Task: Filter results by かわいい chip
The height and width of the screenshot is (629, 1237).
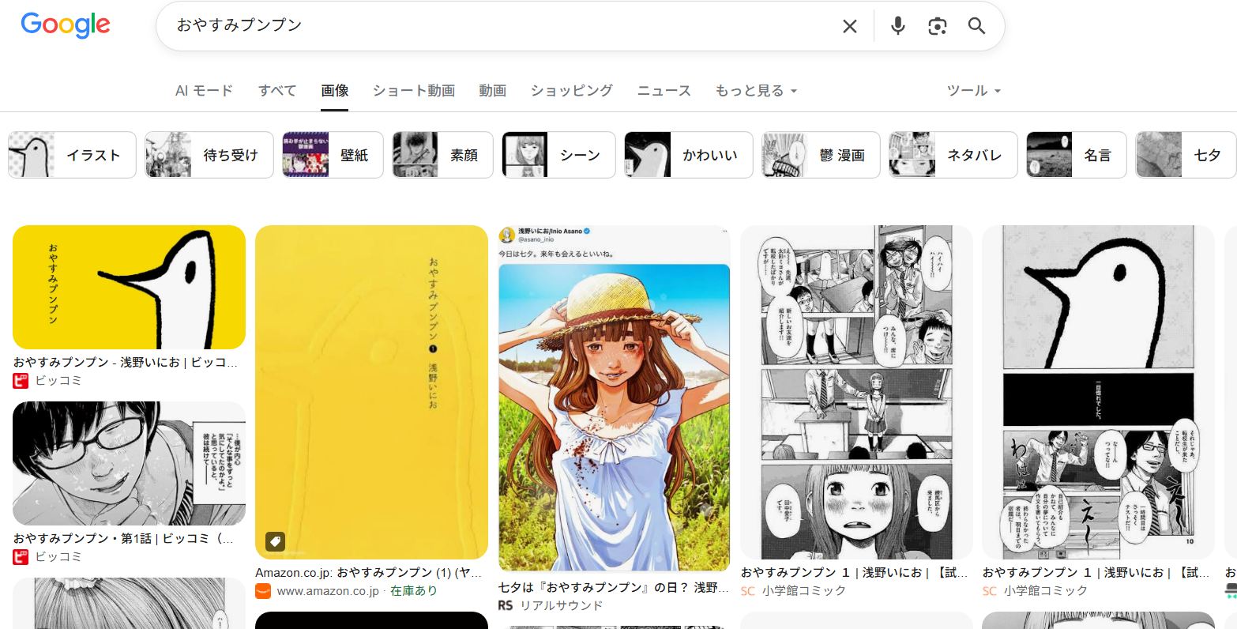Action: tap(689, 155)
